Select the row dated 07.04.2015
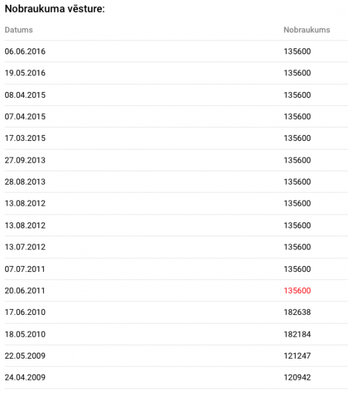Viewport: 348px width, 397px height. [176, 116]
